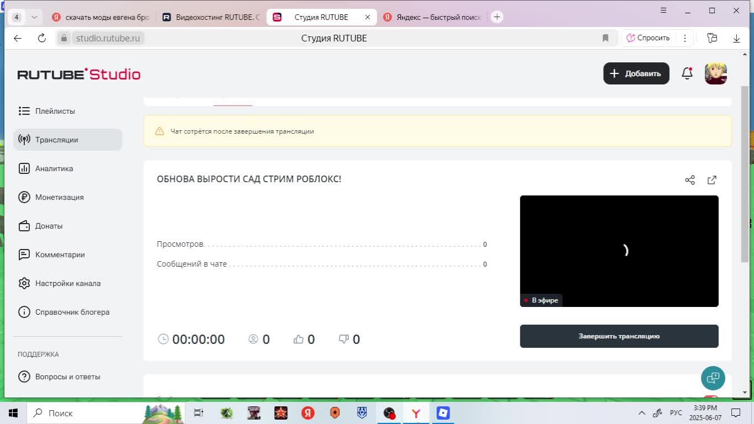The height and width of the screenshot is (424, 754).
Task: Open Комментарии in the sidebar
Action: pos(67,255)
